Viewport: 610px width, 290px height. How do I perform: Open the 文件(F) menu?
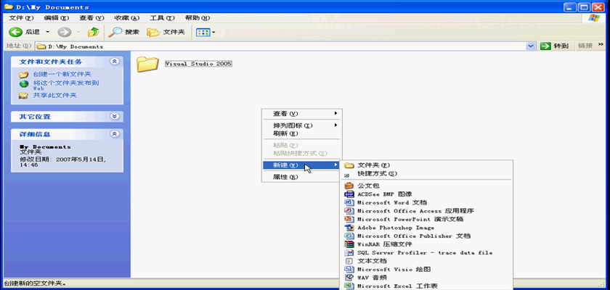click(x=21, y=18)
